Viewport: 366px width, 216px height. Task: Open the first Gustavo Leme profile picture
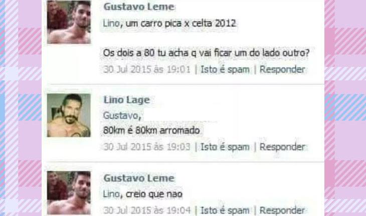coord(69,22)
